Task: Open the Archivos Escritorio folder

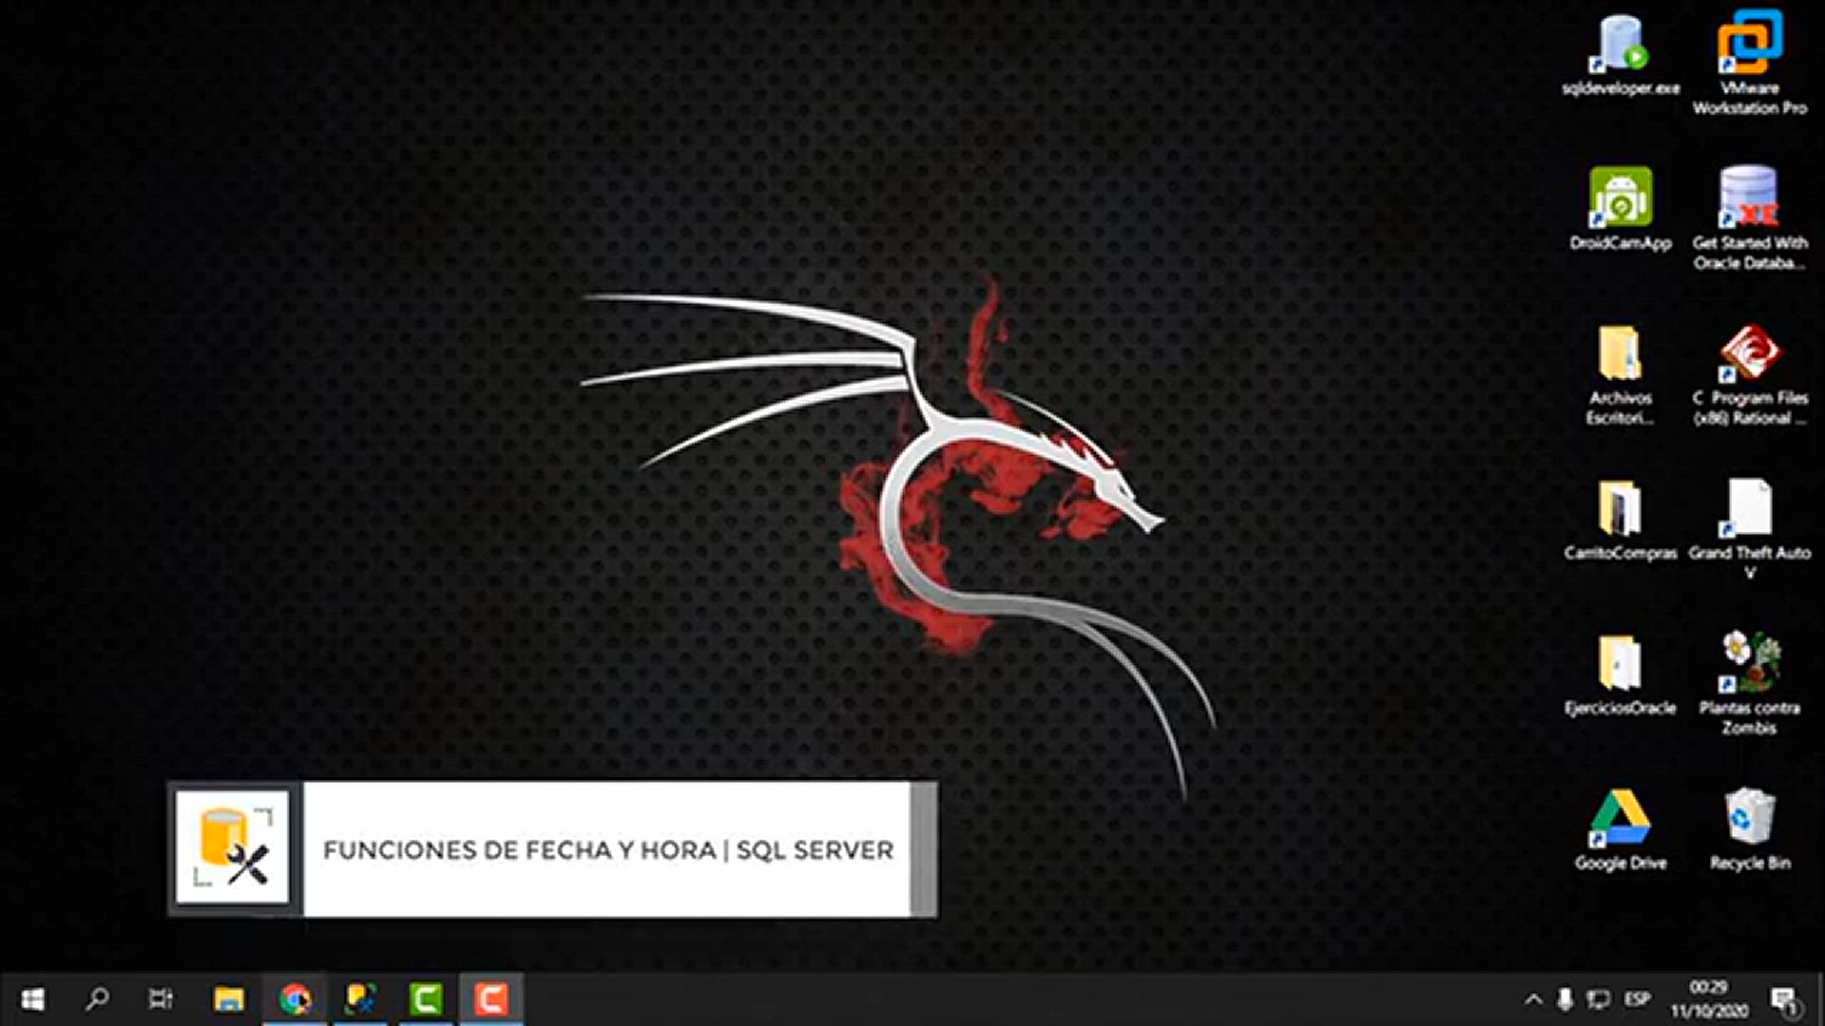Action: (x=1621, y=375)
